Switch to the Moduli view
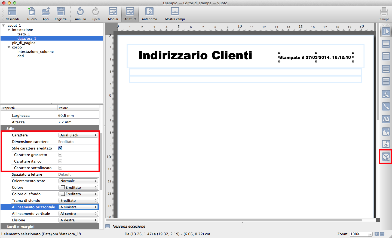 tap(113, 14)
